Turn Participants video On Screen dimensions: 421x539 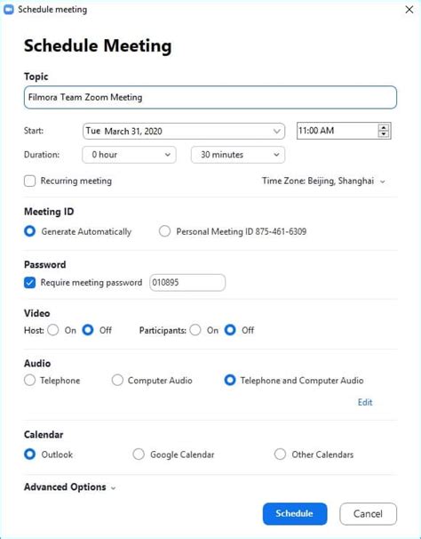pos(195,330)
